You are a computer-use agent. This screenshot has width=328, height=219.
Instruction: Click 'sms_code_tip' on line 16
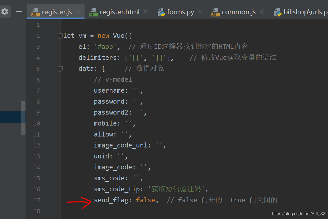click(x=117, y=189)
